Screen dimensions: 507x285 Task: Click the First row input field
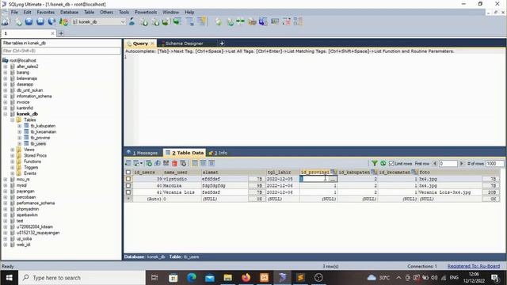pyautogui.click(x=448, y=164)
